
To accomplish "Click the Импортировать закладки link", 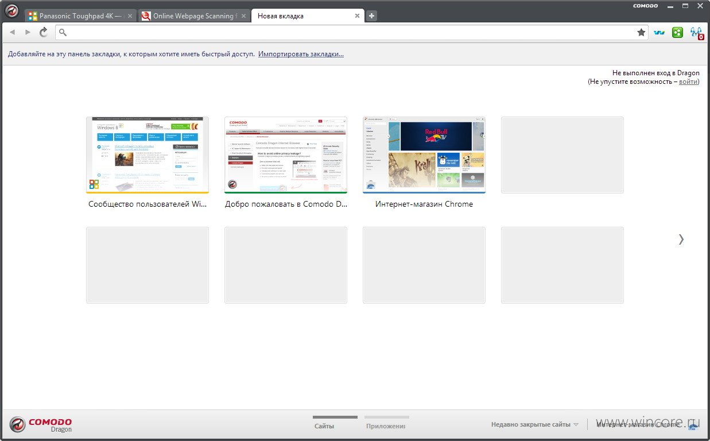I will tap(301, 54).
